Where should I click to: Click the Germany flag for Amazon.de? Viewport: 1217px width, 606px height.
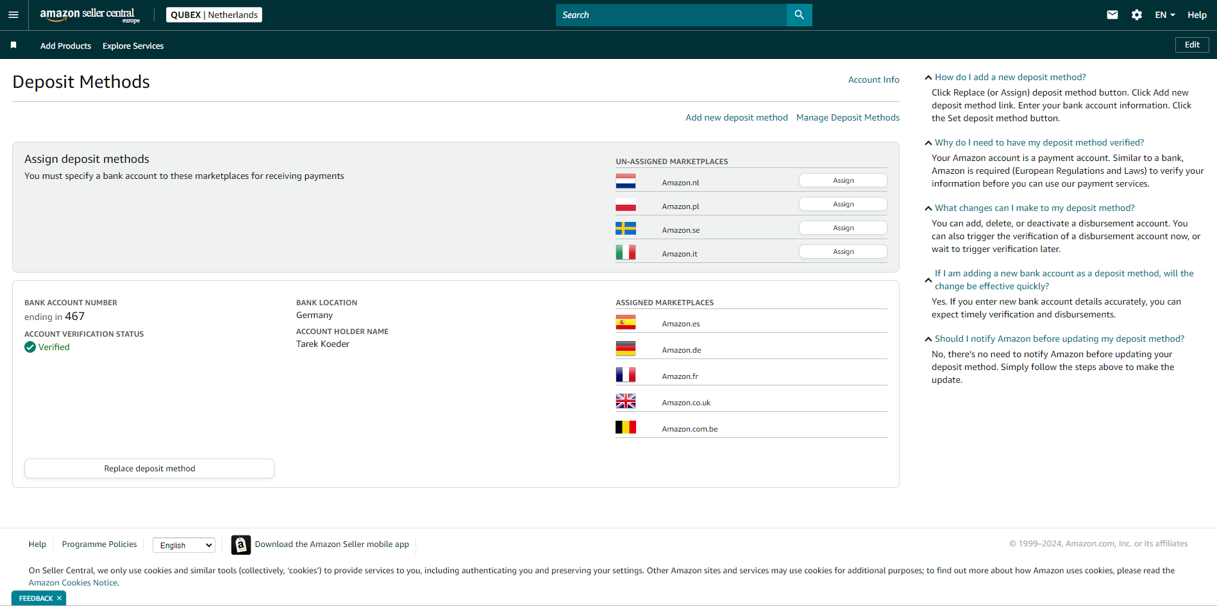[626, 348]
